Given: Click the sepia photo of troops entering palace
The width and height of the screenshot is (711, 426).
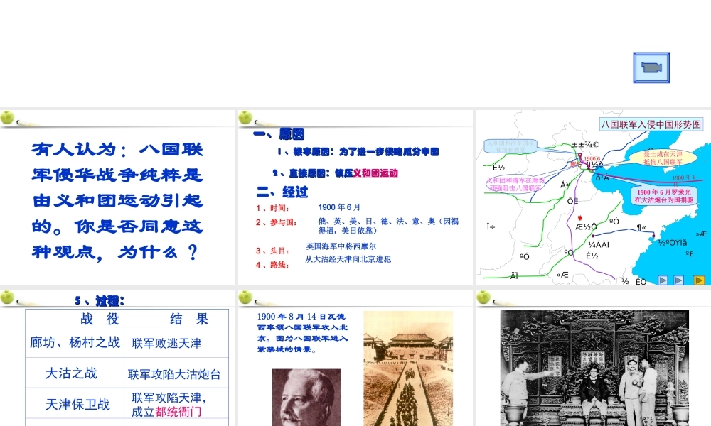Looking at the screenshot, I should [x=408, y=368].
